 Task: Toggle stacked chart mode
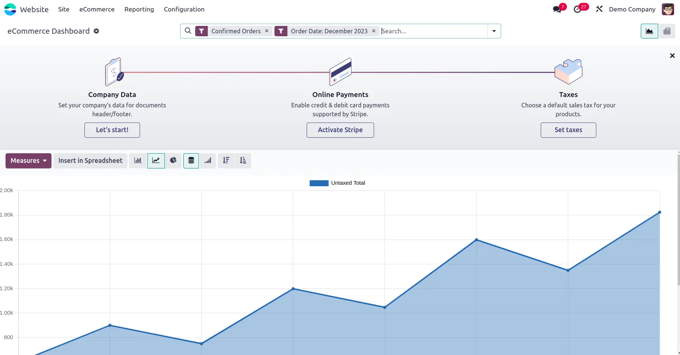[191, 161]
